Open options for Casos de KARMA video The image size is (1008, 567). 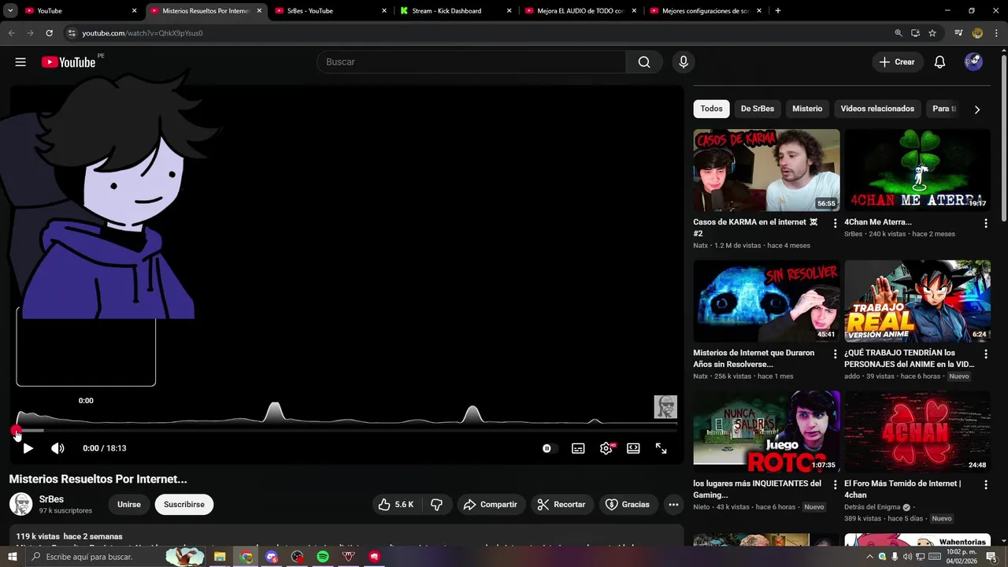click(x=835, y=224)
